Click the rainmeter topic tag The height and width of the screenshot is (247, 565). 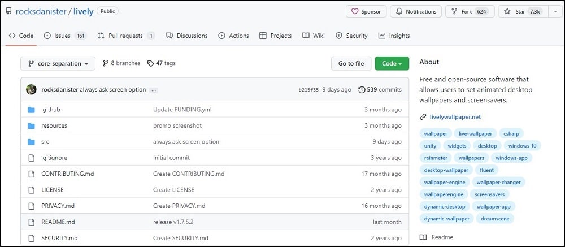436,158
